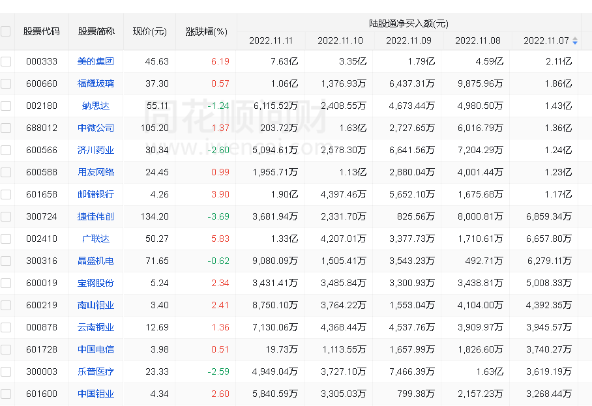Click the 5.83 change value
Screen dimensions: 592x406
[220, 239]
